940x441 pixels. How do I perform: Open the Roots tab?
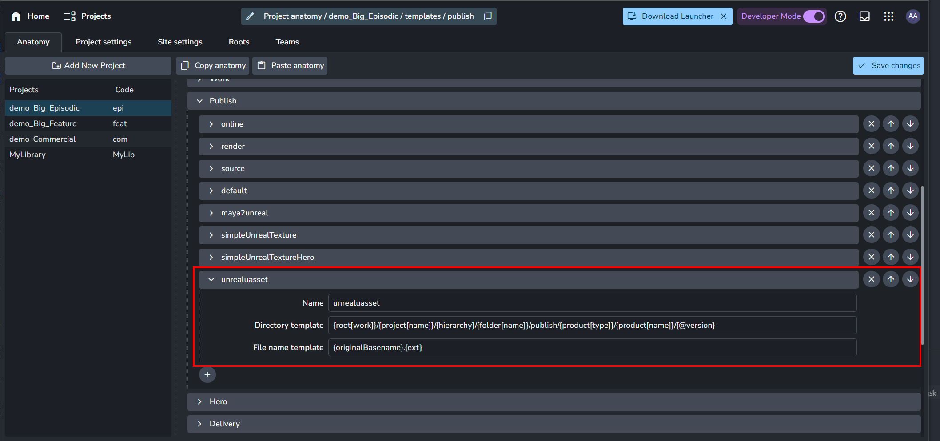[x=239, y=42]
